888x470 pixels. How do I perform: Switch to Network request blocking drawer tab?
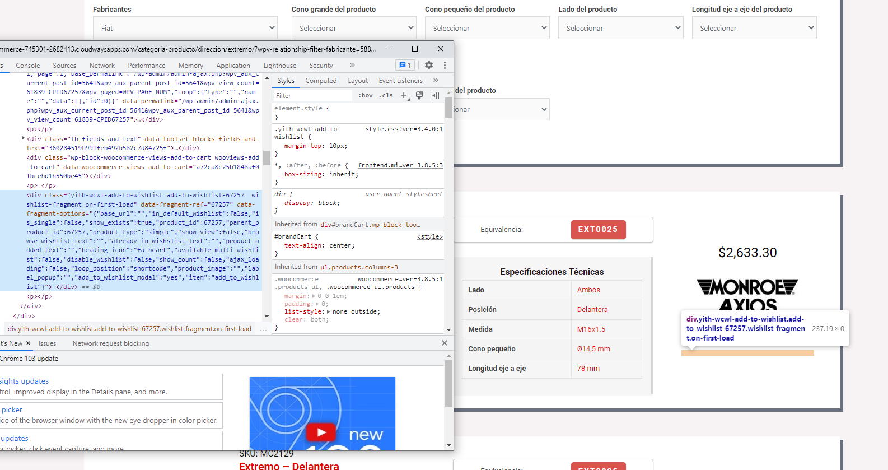point(111,343)
